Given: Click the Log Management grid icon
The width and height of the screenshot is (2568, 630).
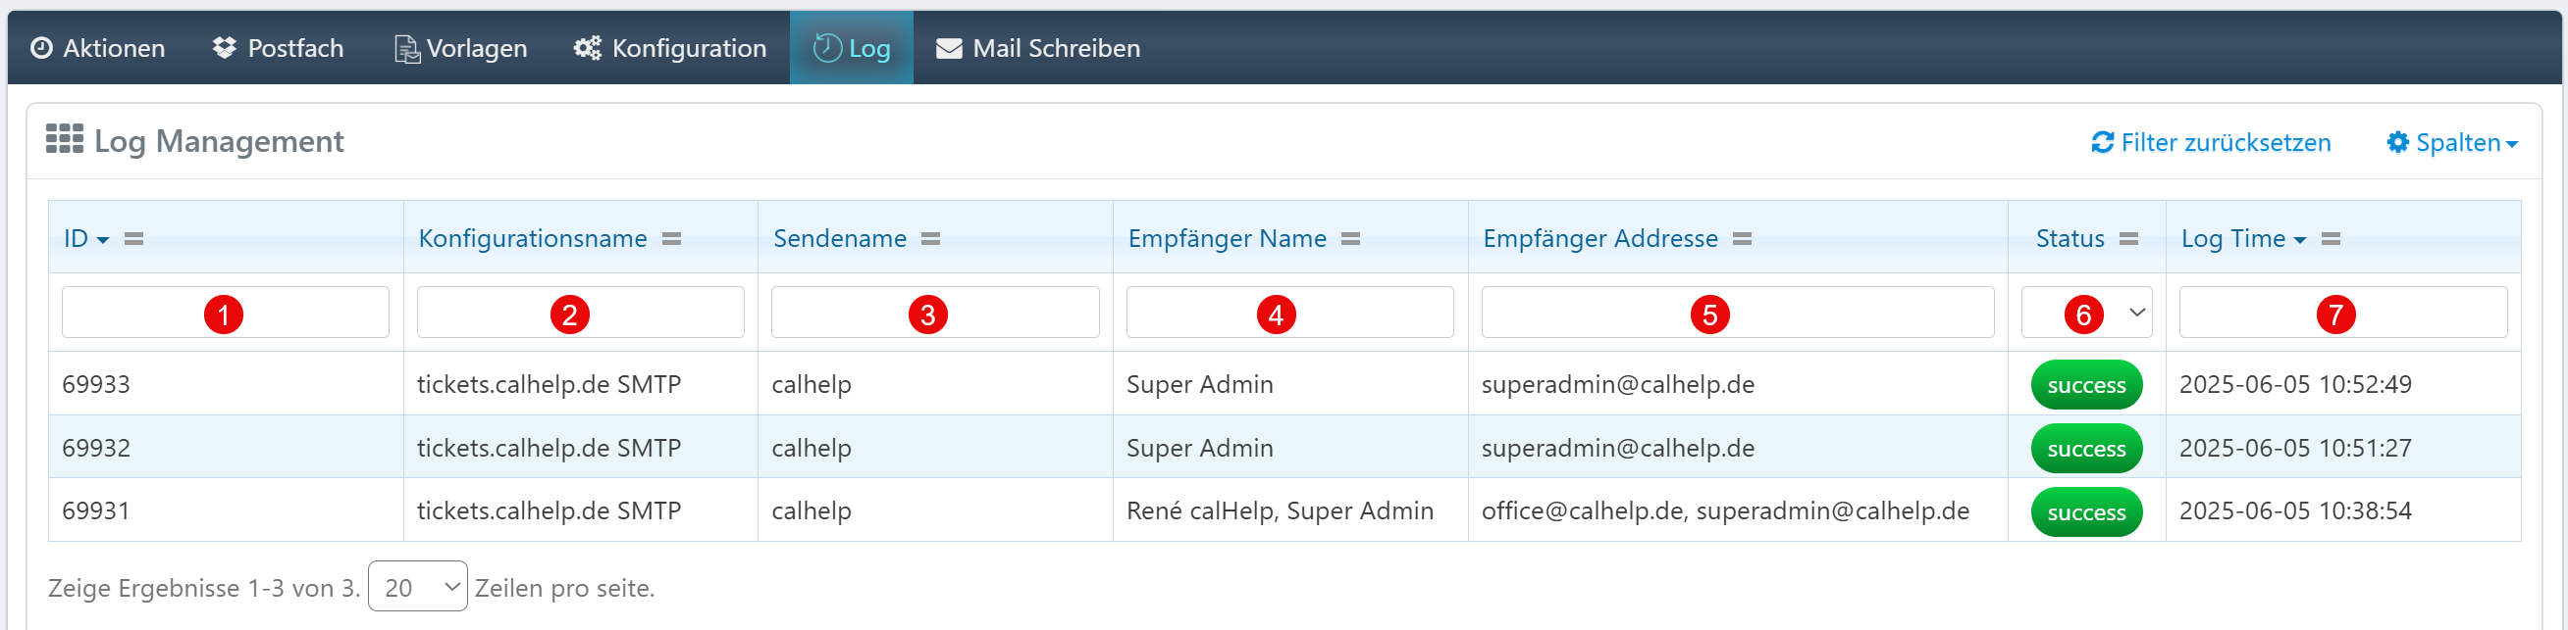Looking at the screenshot, I should (x=65, y=140).
